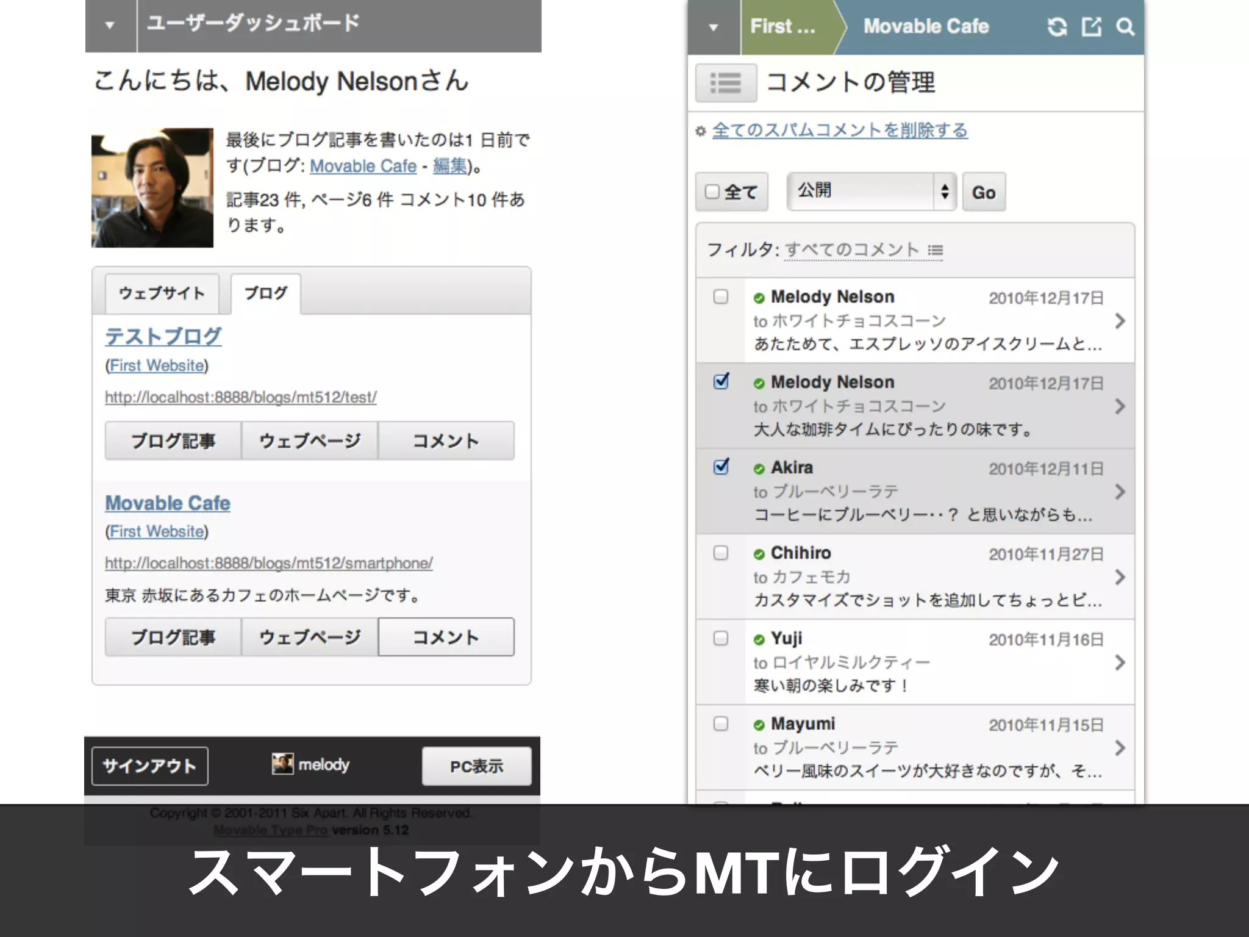The image size is (1249, 937).
Task: Expand the dropdown arrow beside First breadcrumb
Action: pos(714,27)
